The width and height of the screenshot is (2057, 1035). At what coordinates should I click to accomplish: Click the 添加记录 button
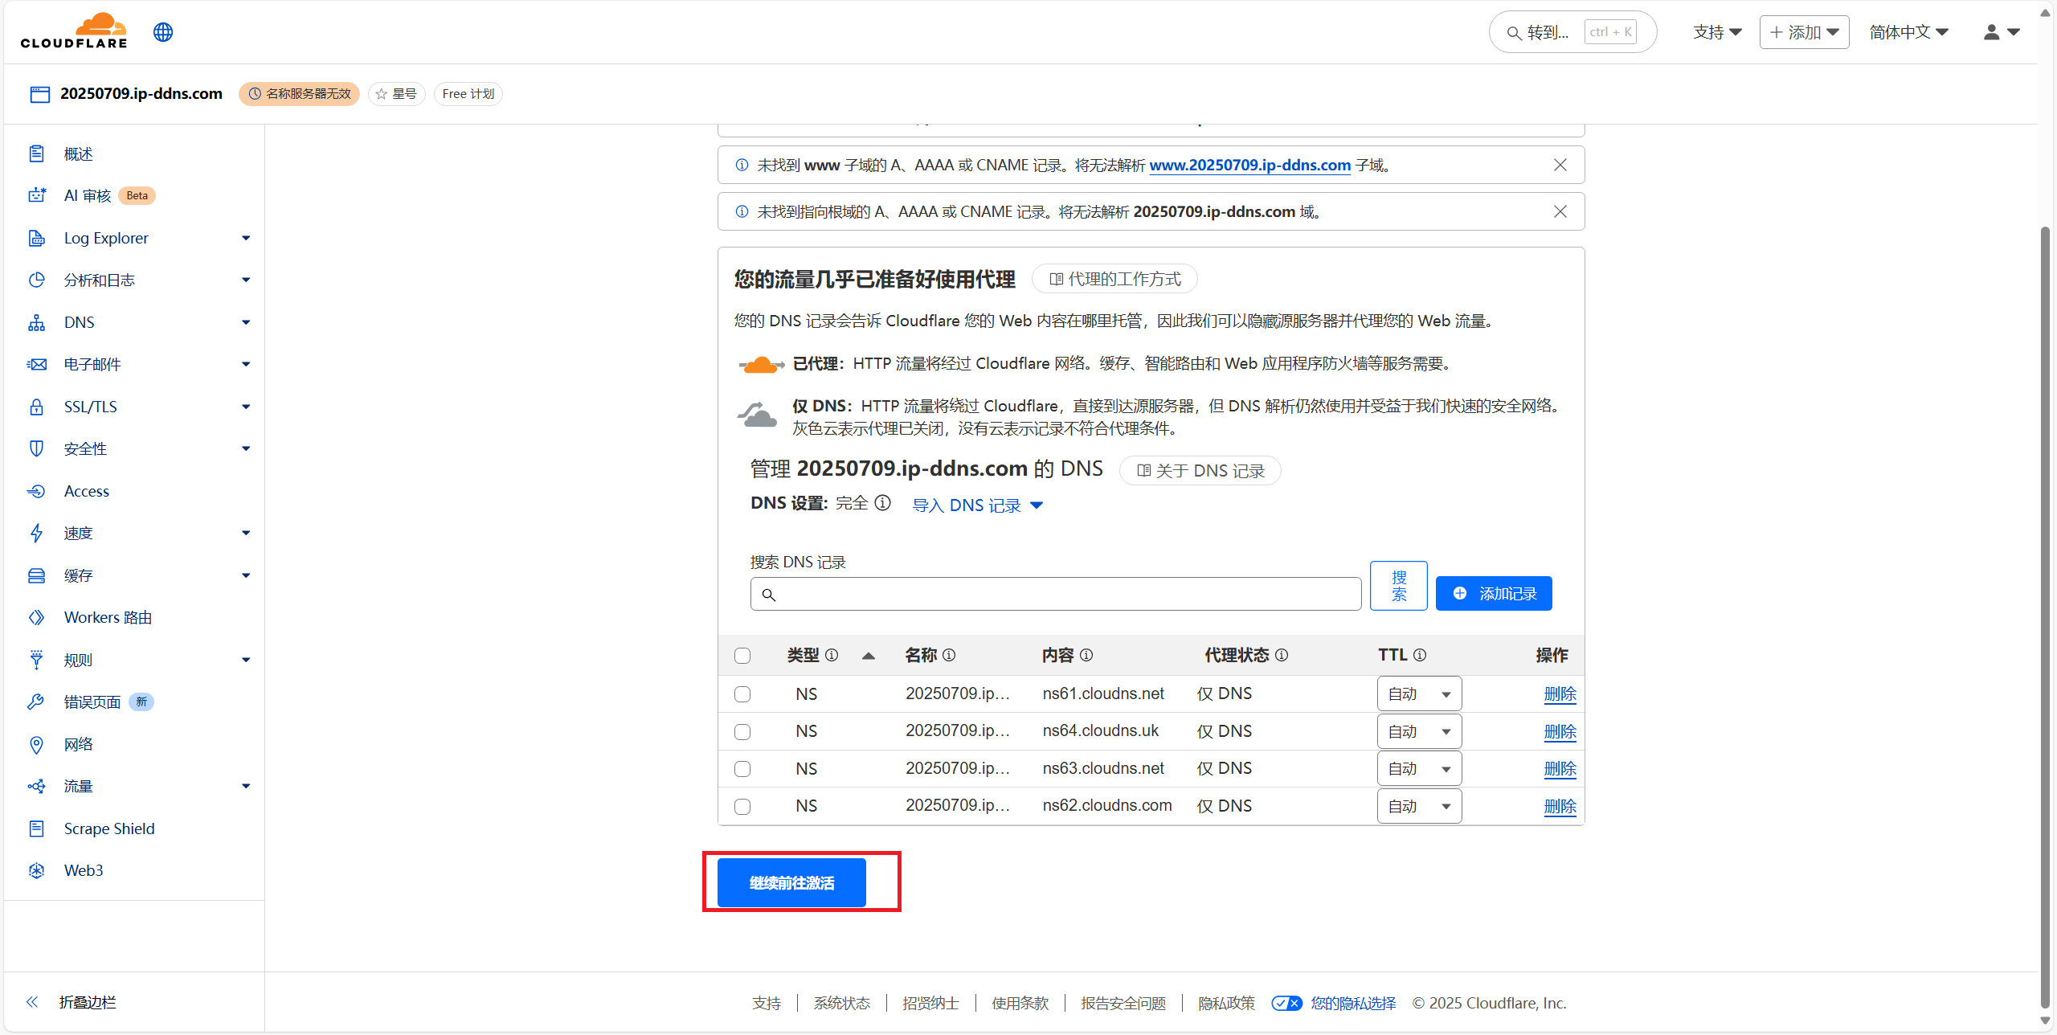coord(1494,593)
